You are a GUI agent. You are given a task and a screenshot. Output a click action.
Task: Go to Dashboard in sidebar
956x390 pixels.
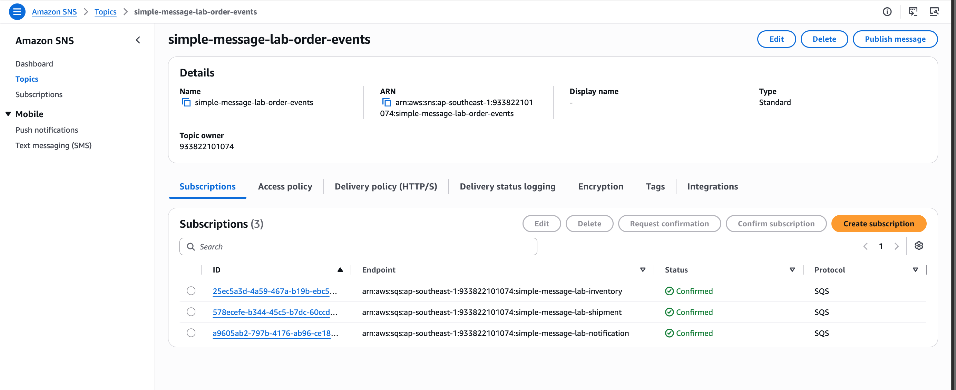34,64
